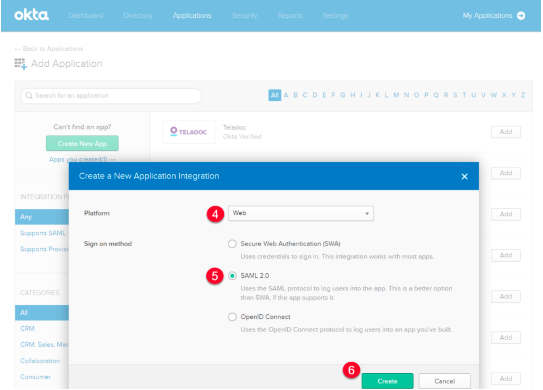Click the Okta logo

pos(31,15)
